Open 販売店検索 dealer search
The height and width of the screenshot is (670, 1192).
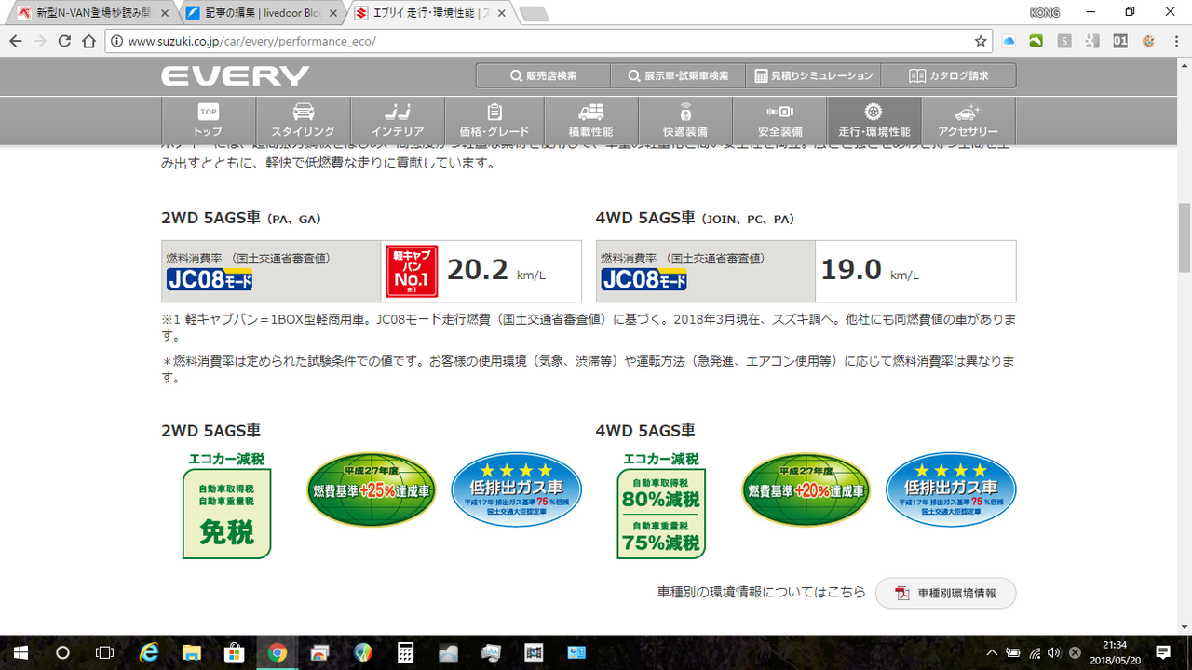[543, 76]
